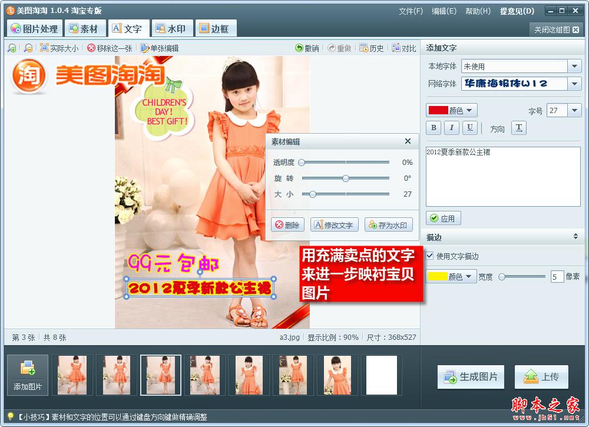
Task: Click the lightbulb tip icon in status bar
Action: pyautogui.click(x=11, y=416)
